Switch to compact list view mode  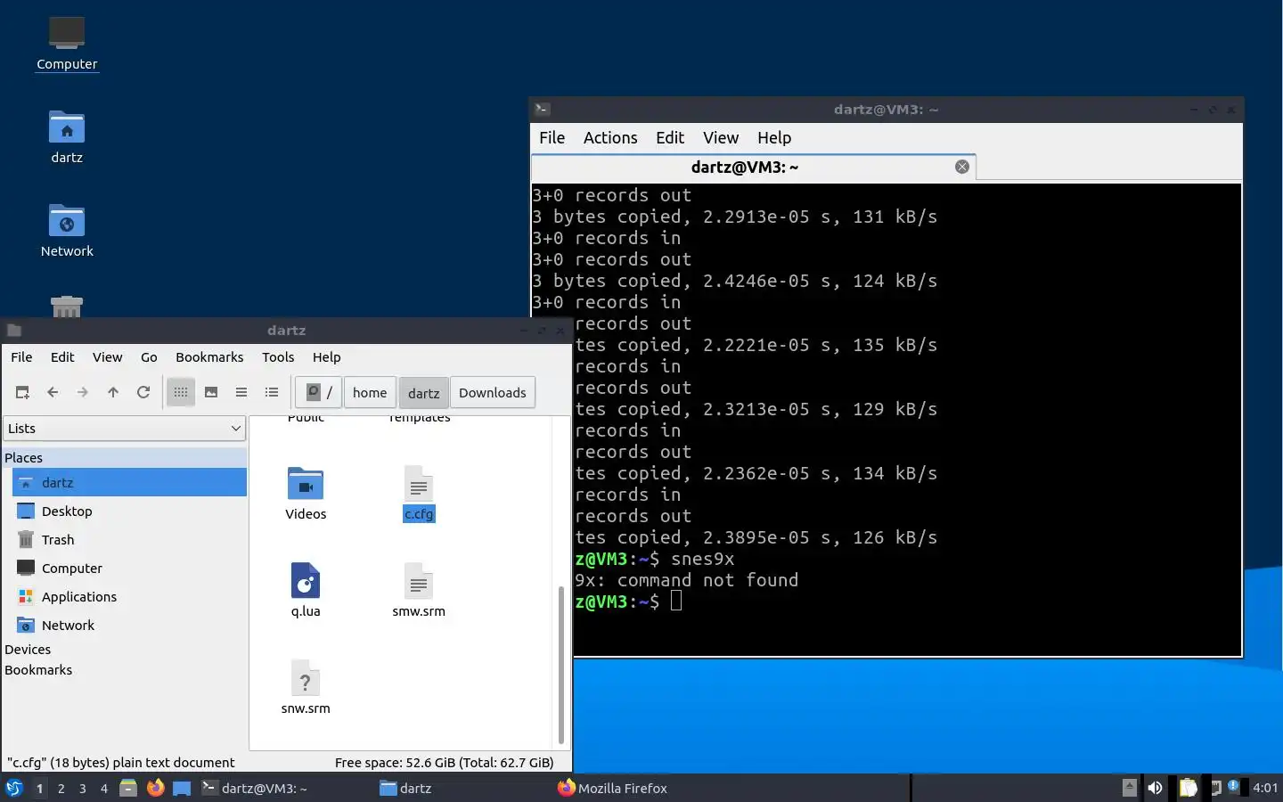[x=241, y=392]
